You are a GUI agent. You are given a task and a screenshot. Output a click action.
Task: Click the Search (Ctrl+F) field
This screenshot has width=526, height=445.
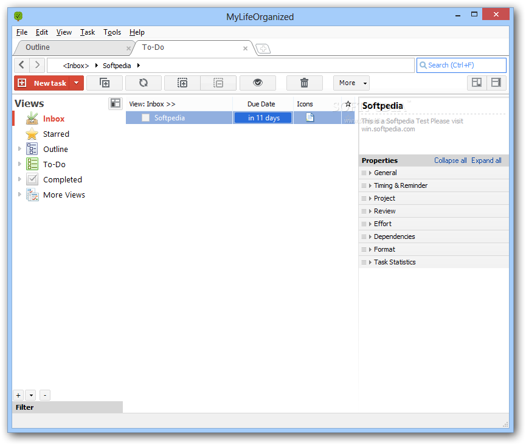click(462, 65)
